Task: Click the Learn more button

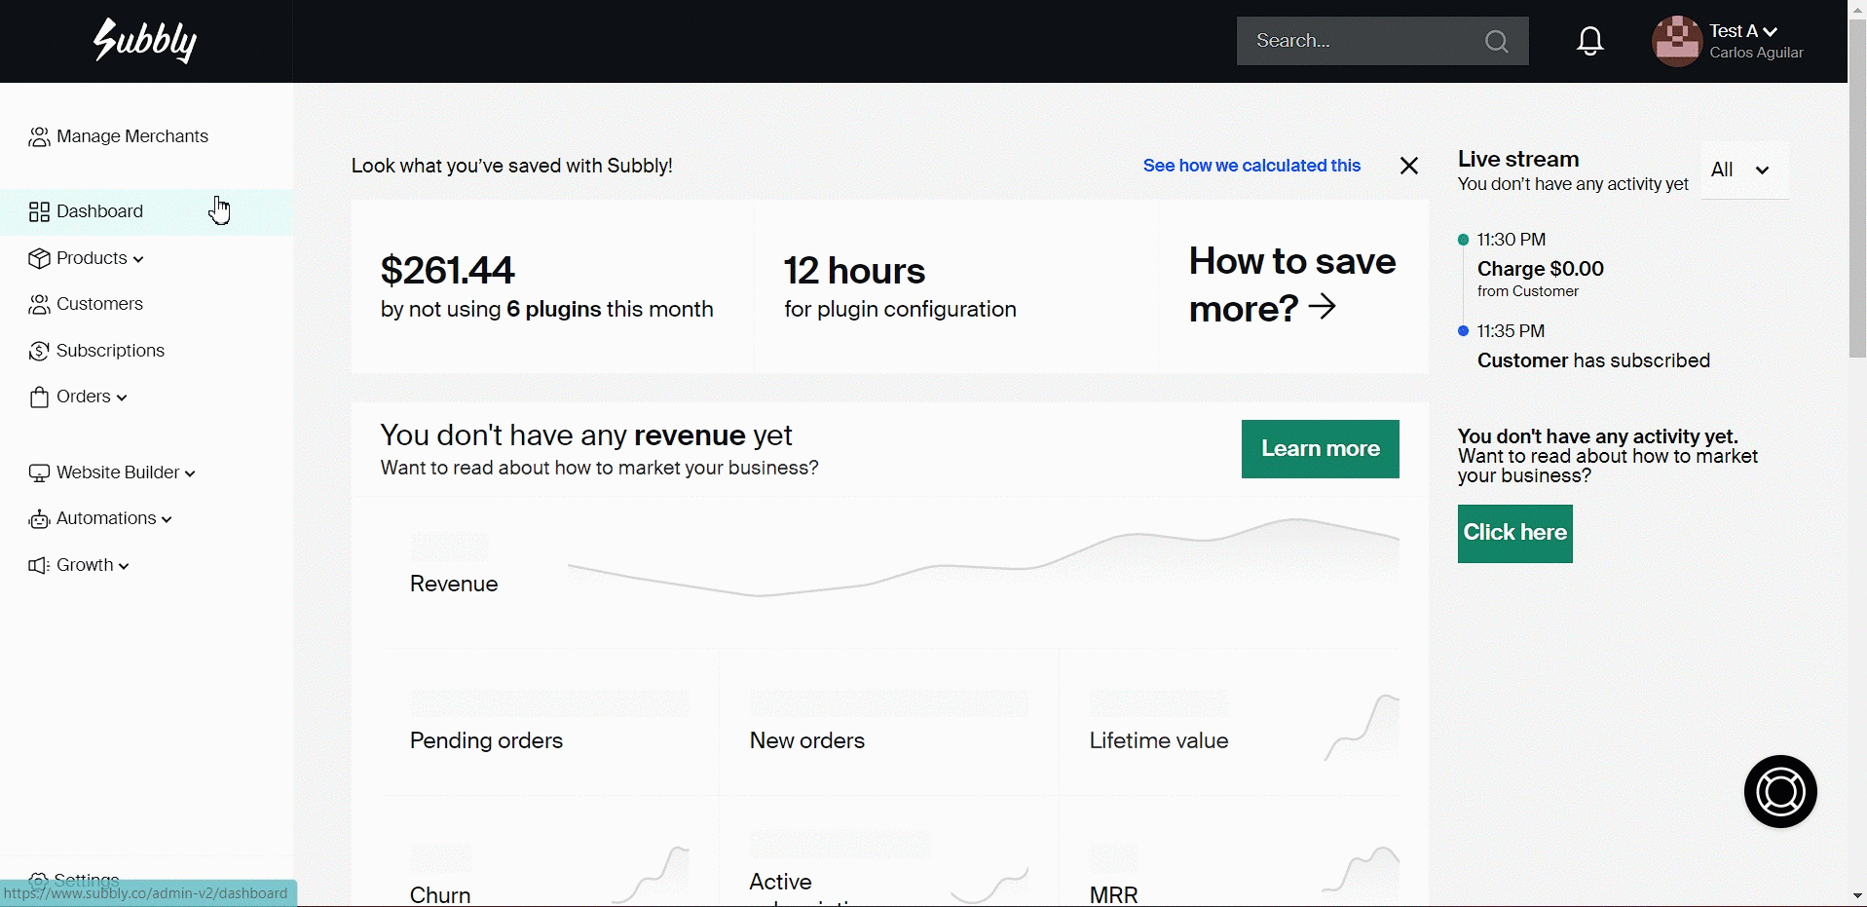Action: 1320,449
